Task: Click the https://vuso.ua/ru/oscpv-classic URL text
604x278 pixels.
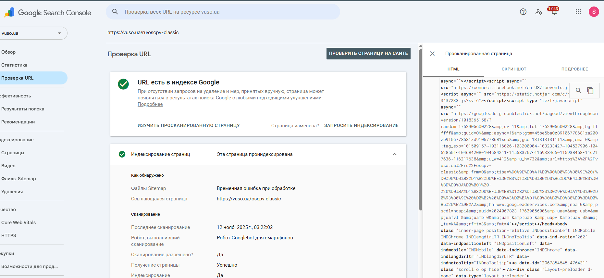Action: 143,32
